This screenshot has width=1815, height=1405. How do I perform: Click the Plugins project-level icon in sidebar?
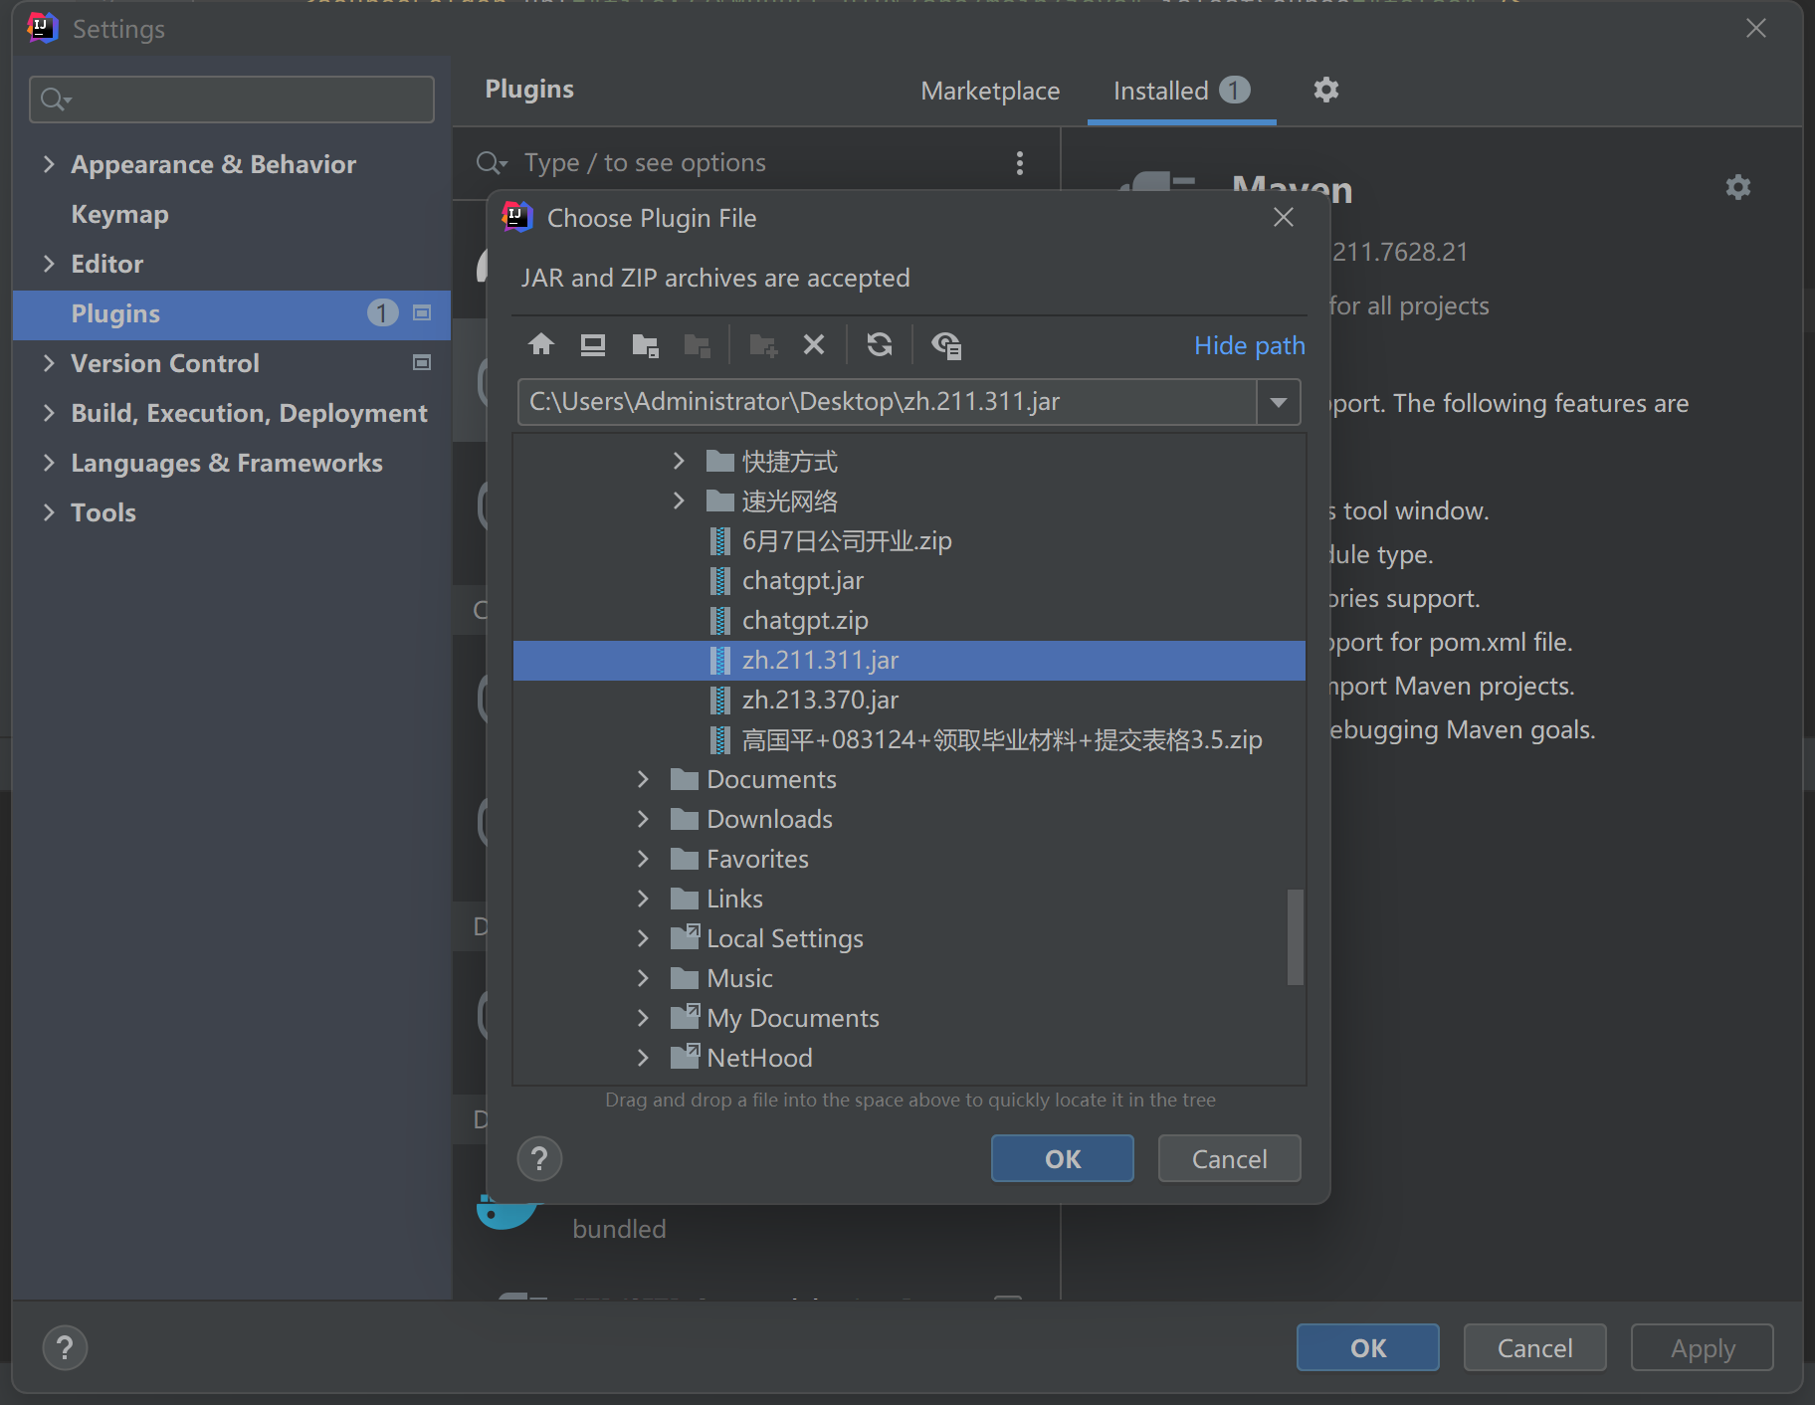[422, 312]
